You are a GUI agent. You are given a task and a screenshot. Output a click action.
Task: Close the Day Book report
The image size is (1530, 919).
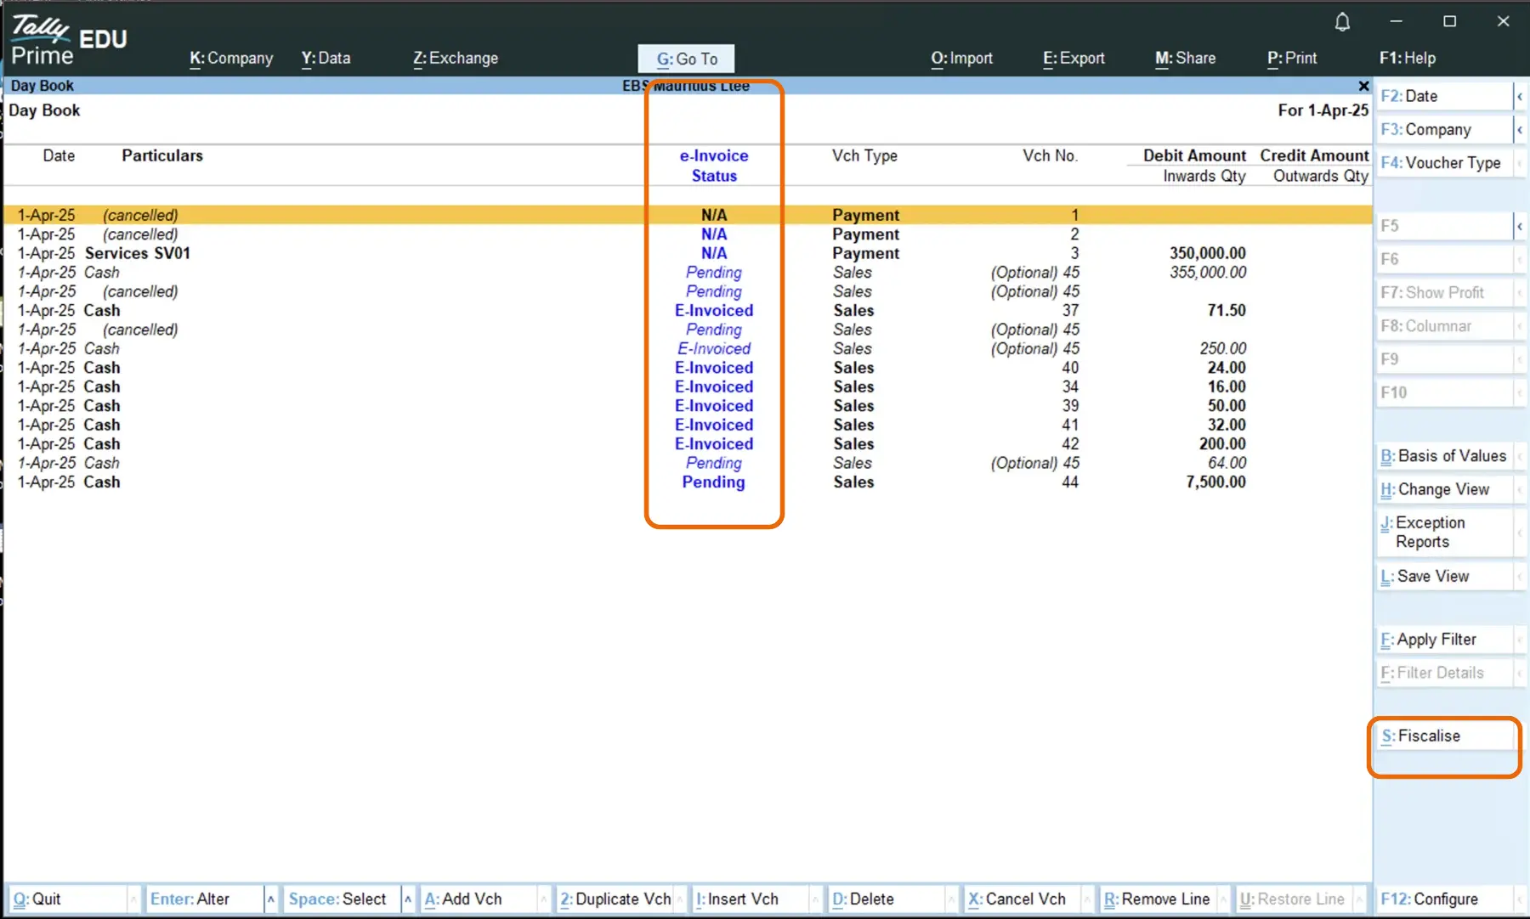[1363, 86]
